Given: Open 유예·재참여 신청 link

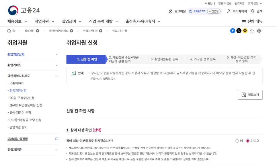Looking at the screenshot, I should [20, 113].
